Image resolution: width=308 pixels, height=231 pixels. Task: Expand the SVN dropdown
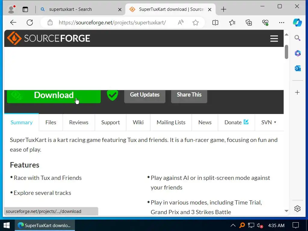269,122
